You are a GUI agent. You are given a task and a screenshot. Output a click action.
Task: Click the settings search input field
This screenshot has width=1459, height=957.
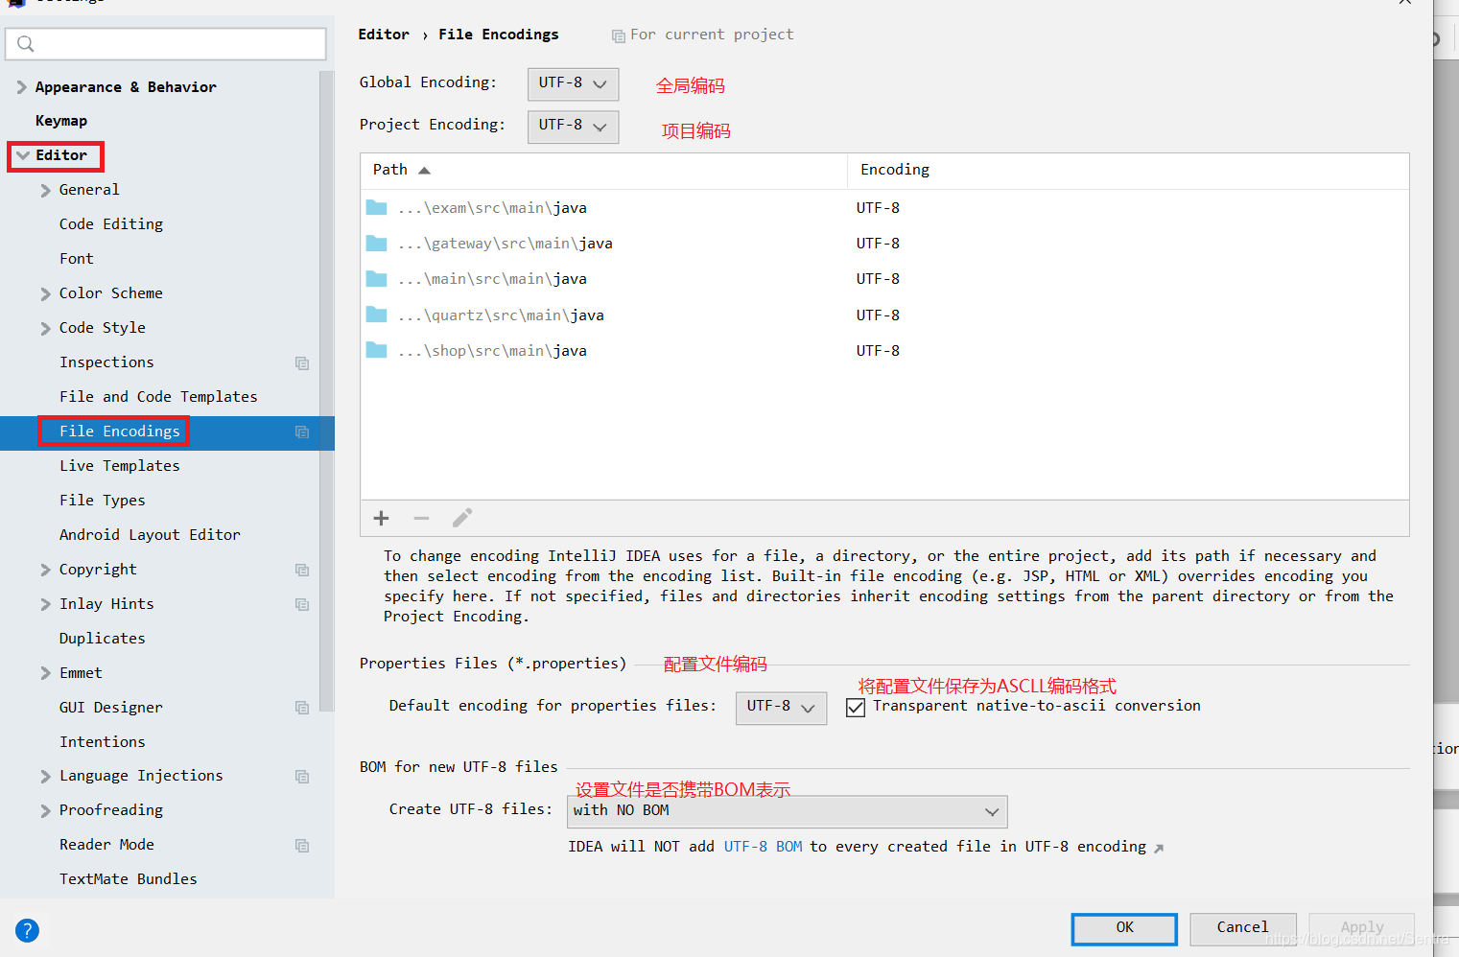pyautogui.click(x=166, y=44)
